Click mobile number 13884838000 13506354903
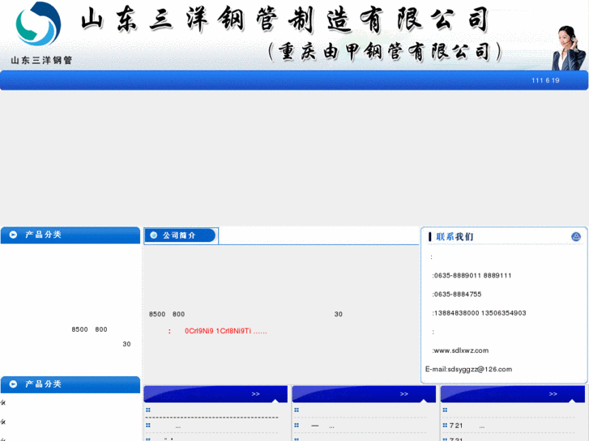The height and width of the screenshot is (441, 589). click(x=479, y=313)
